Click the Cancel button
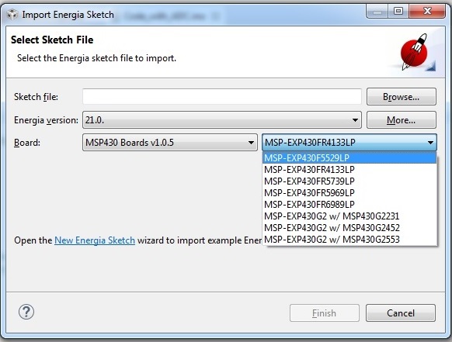452x342 pixels. pos(401,313)
